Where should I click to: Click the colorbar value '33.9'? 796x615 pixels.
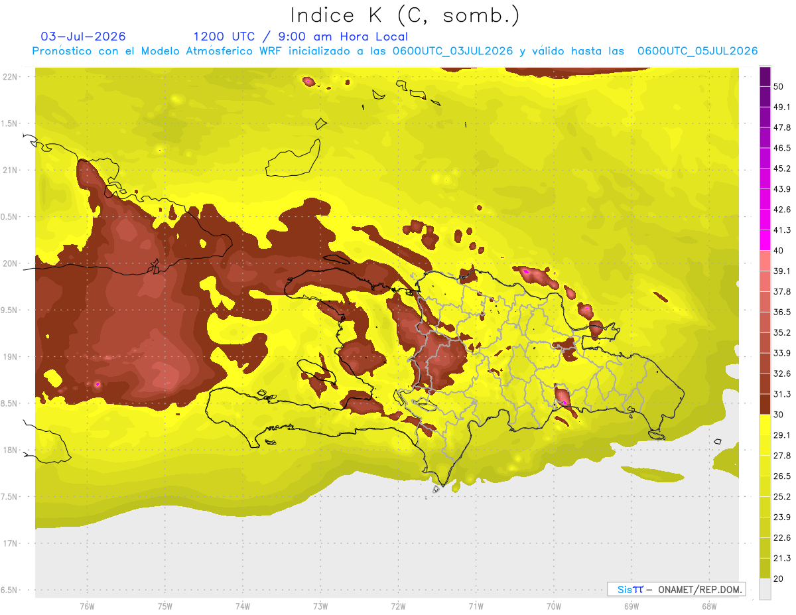782,353
